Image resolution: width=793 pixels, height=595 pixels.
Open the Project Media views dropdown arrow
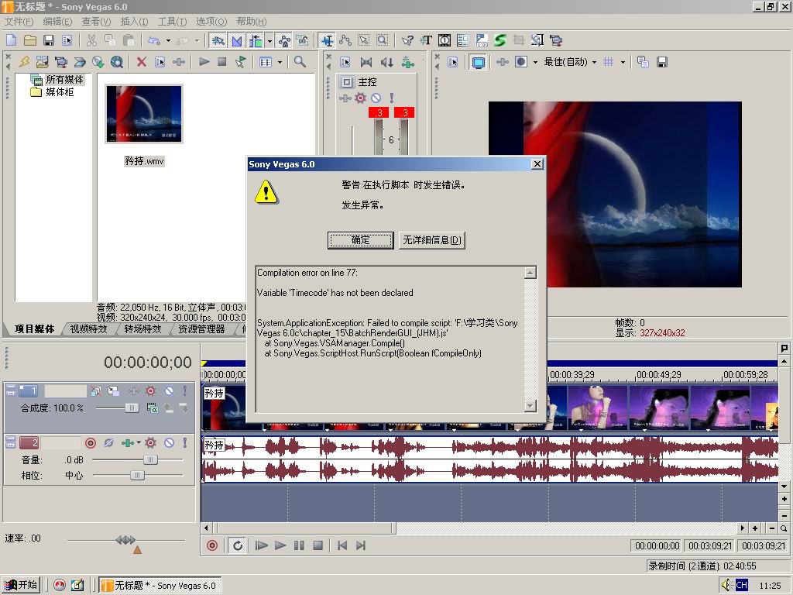[280, 62]
